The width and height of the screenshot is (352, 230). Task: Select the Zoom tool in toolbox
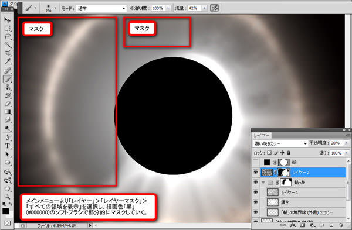[8, 197]
